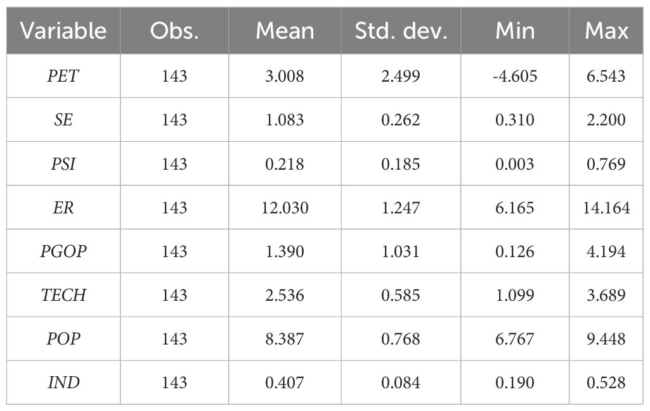Select the TECH mean value 2.536
The image size is (650, 411).
coord(285,295)
